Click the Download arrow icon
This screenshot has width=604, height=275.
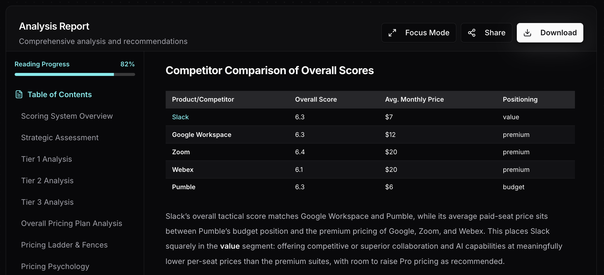tap(528, 33)
